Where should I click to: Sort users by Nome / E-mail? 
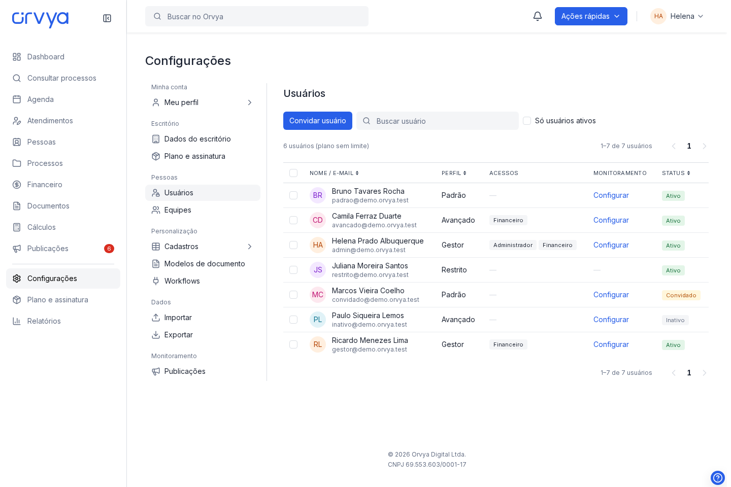click(x=334, y=173)
